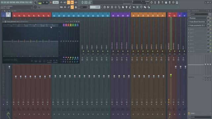This screenshot has height=119, width=212.
Task: Click the first orange track icon
Action: pyautogui.click(x=133, y=16)
